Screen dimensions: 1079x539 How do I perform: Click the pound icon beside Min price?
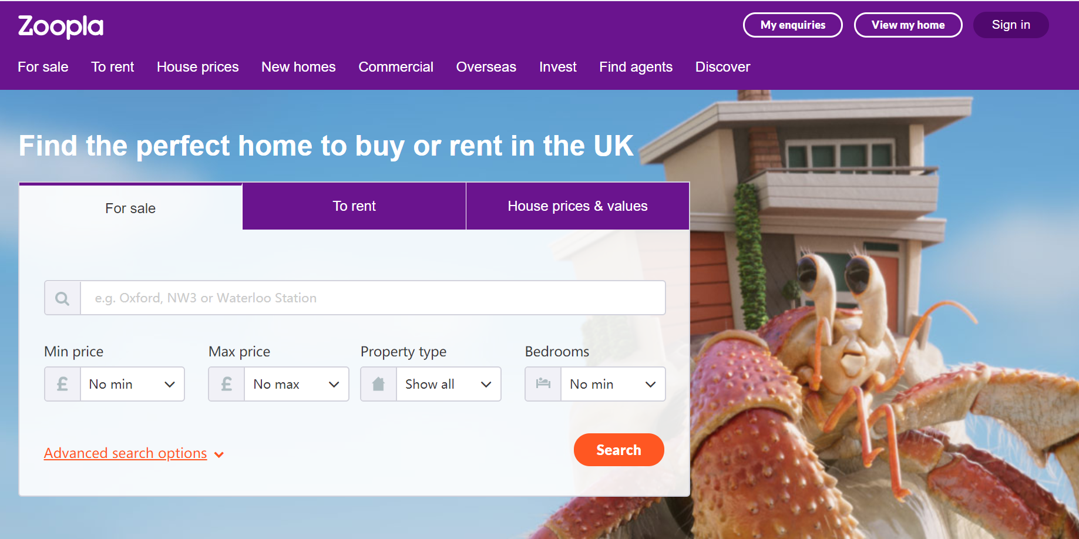pos(62,384)
